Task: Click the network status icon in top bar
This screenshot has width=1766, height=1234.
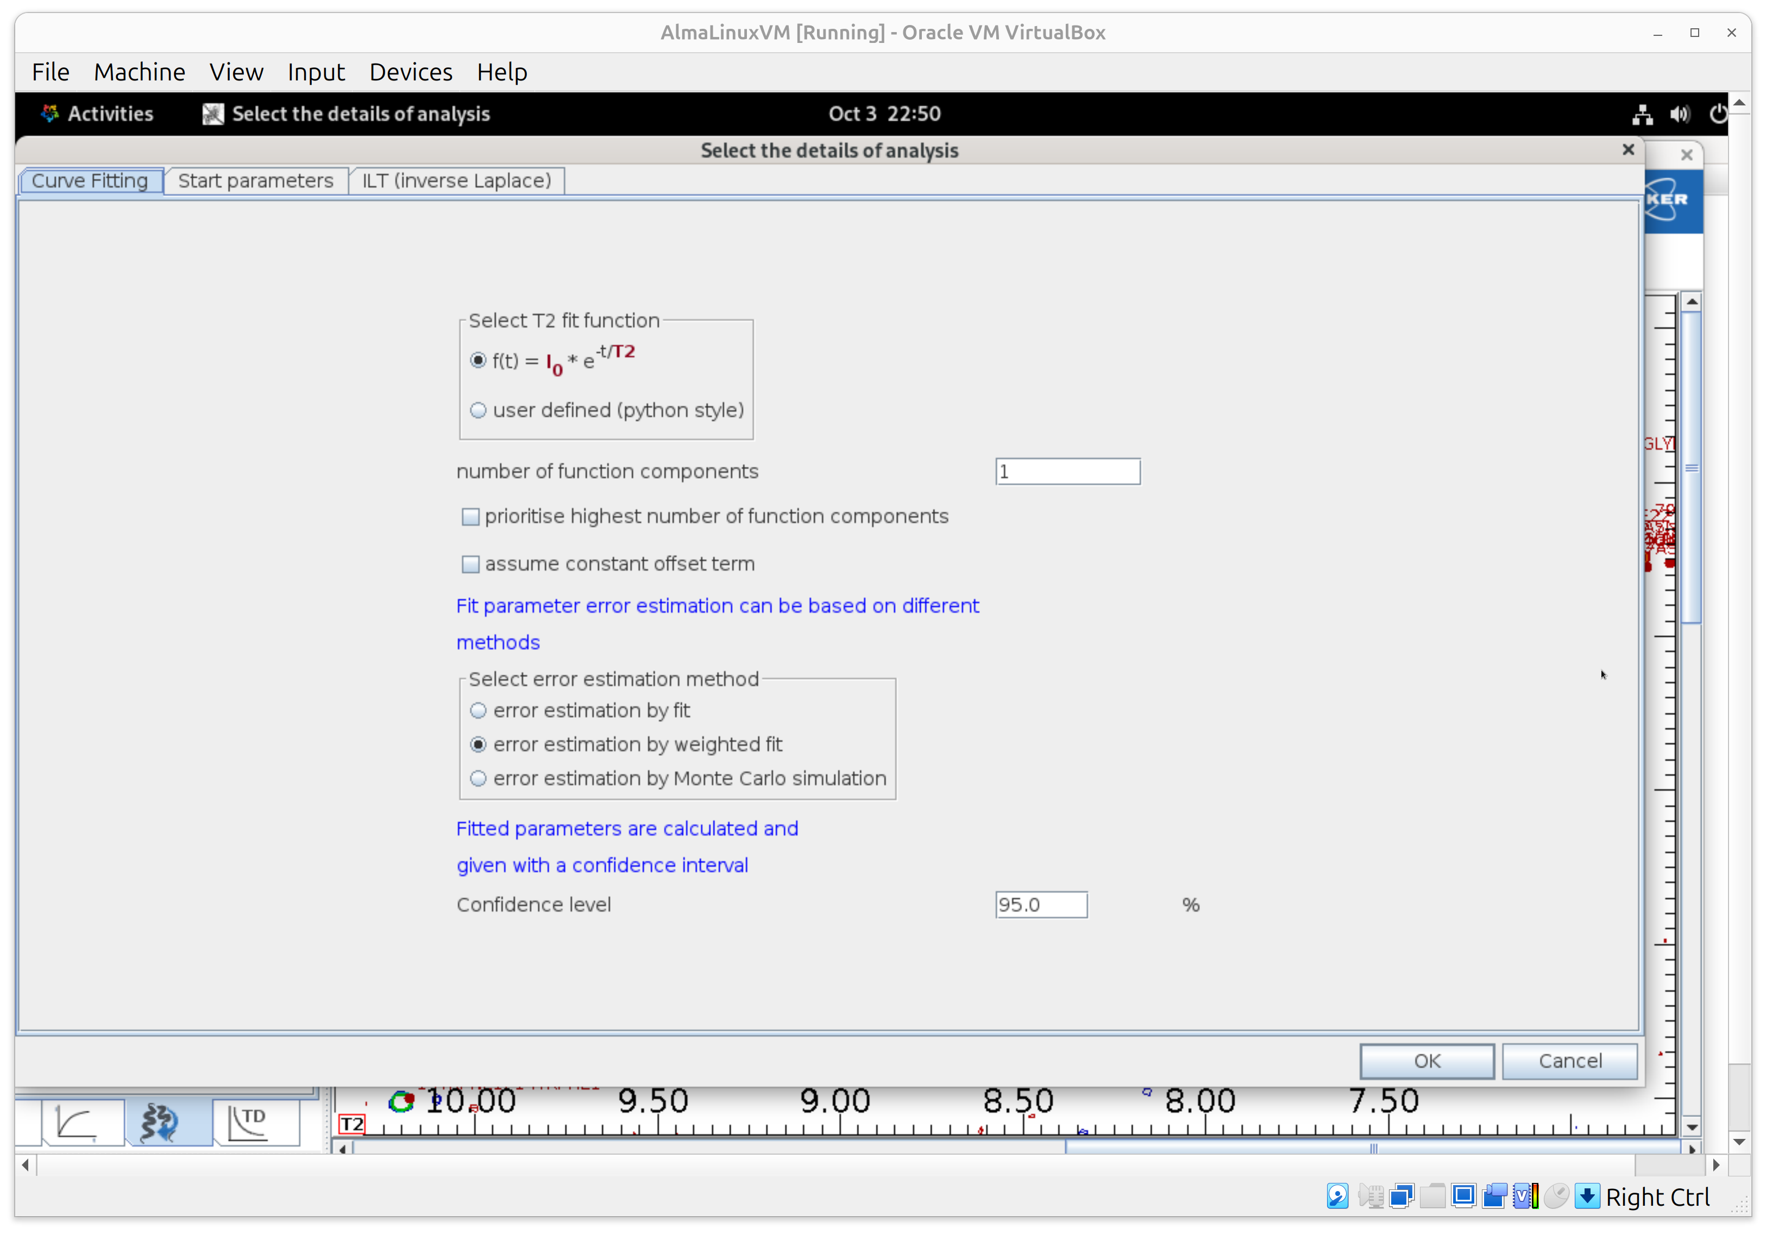Action: coord(1642,114)
